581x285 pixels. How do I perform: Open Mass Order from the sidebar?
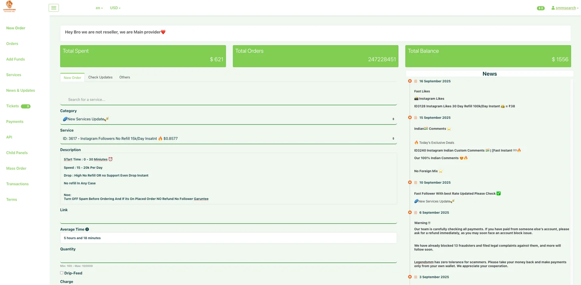point(16,168)
